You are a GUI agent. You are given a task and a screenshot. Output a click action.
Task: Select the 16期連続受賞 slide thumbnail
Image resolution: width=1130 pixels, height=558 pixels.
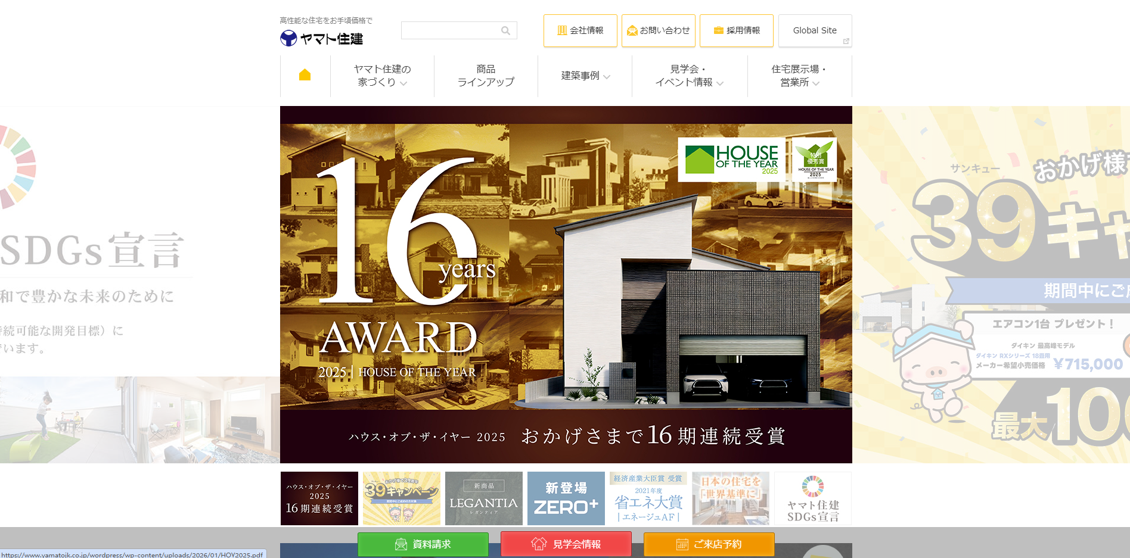point(319,498)
